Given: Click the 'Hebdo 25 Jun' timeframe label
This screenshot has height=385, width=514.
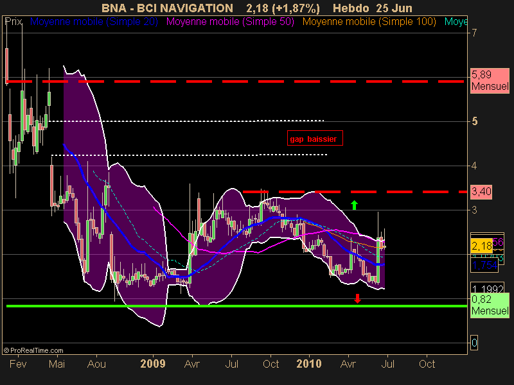Looking at the screenshot, I should pyautogui.click(x=373, y=8).
